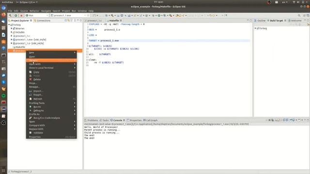Choose Open in the context menu
310x174 pixels.
[51, 57]
